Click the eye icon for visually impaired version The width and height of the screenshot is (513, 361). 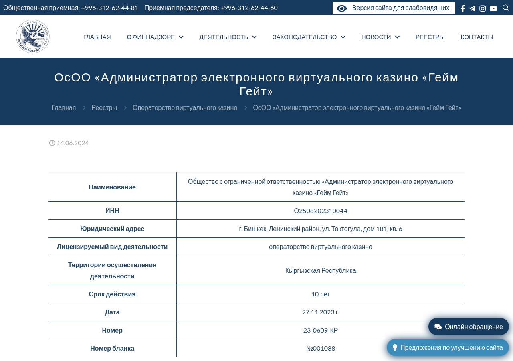(342, 8)
